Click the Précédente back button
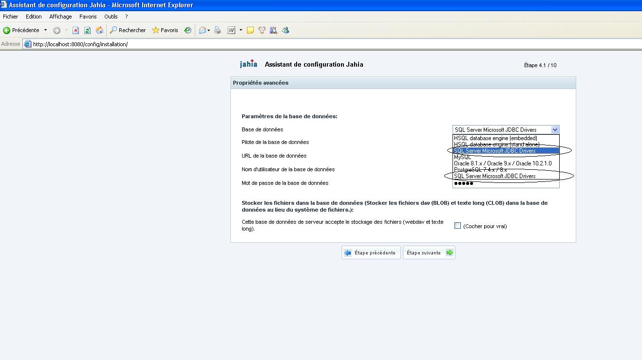This screenshot has height=360, width=642. (x=21, y=30)
